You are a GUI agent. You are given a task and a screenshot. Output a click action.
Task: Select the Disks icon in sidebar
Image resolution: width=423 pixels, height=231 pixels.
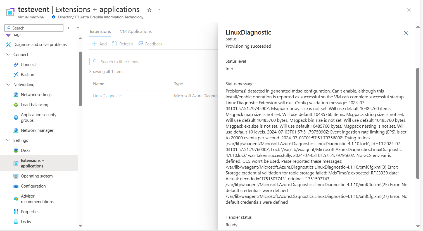tap(16, 150)
